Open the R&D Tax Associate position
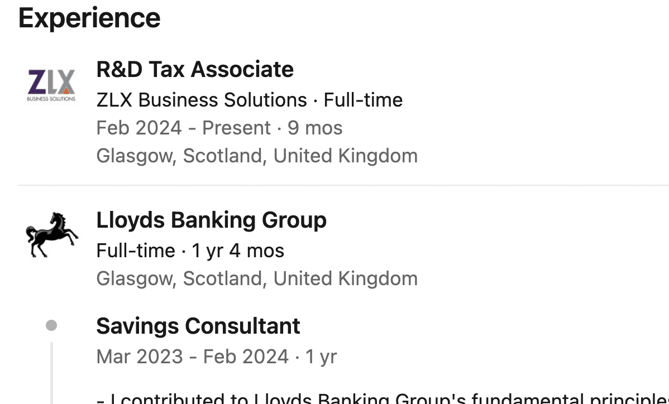The height and width of the screenshot is (404, 669). [195, 69]
